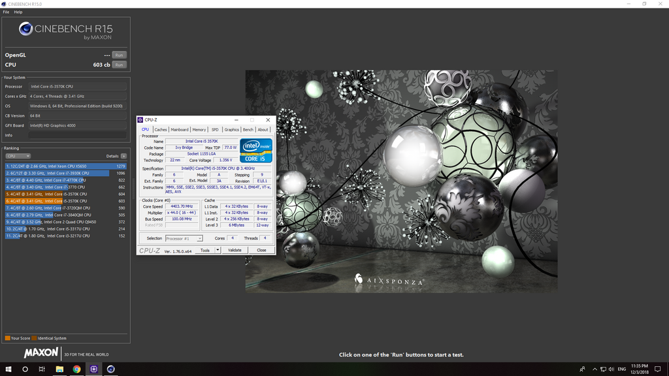Image resolution: width=669 pixels, height=376 pixels.
Task: Open the notification center icon
Action: [658, 369]
